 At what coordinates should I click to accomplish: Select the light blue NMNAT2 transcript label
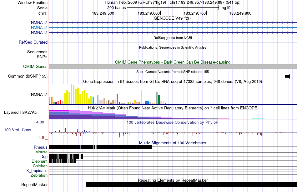point(39,27)
